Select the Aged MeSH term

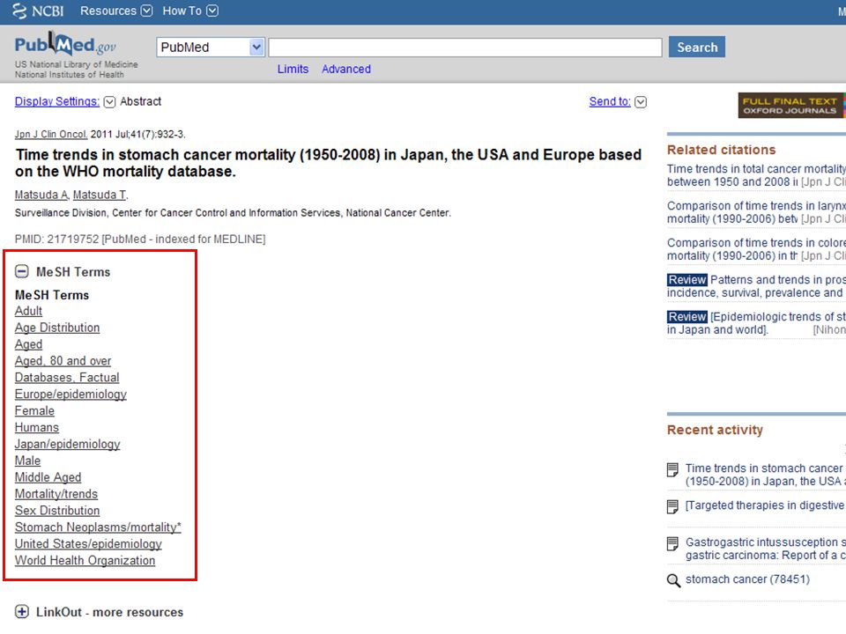coord(28,344)
